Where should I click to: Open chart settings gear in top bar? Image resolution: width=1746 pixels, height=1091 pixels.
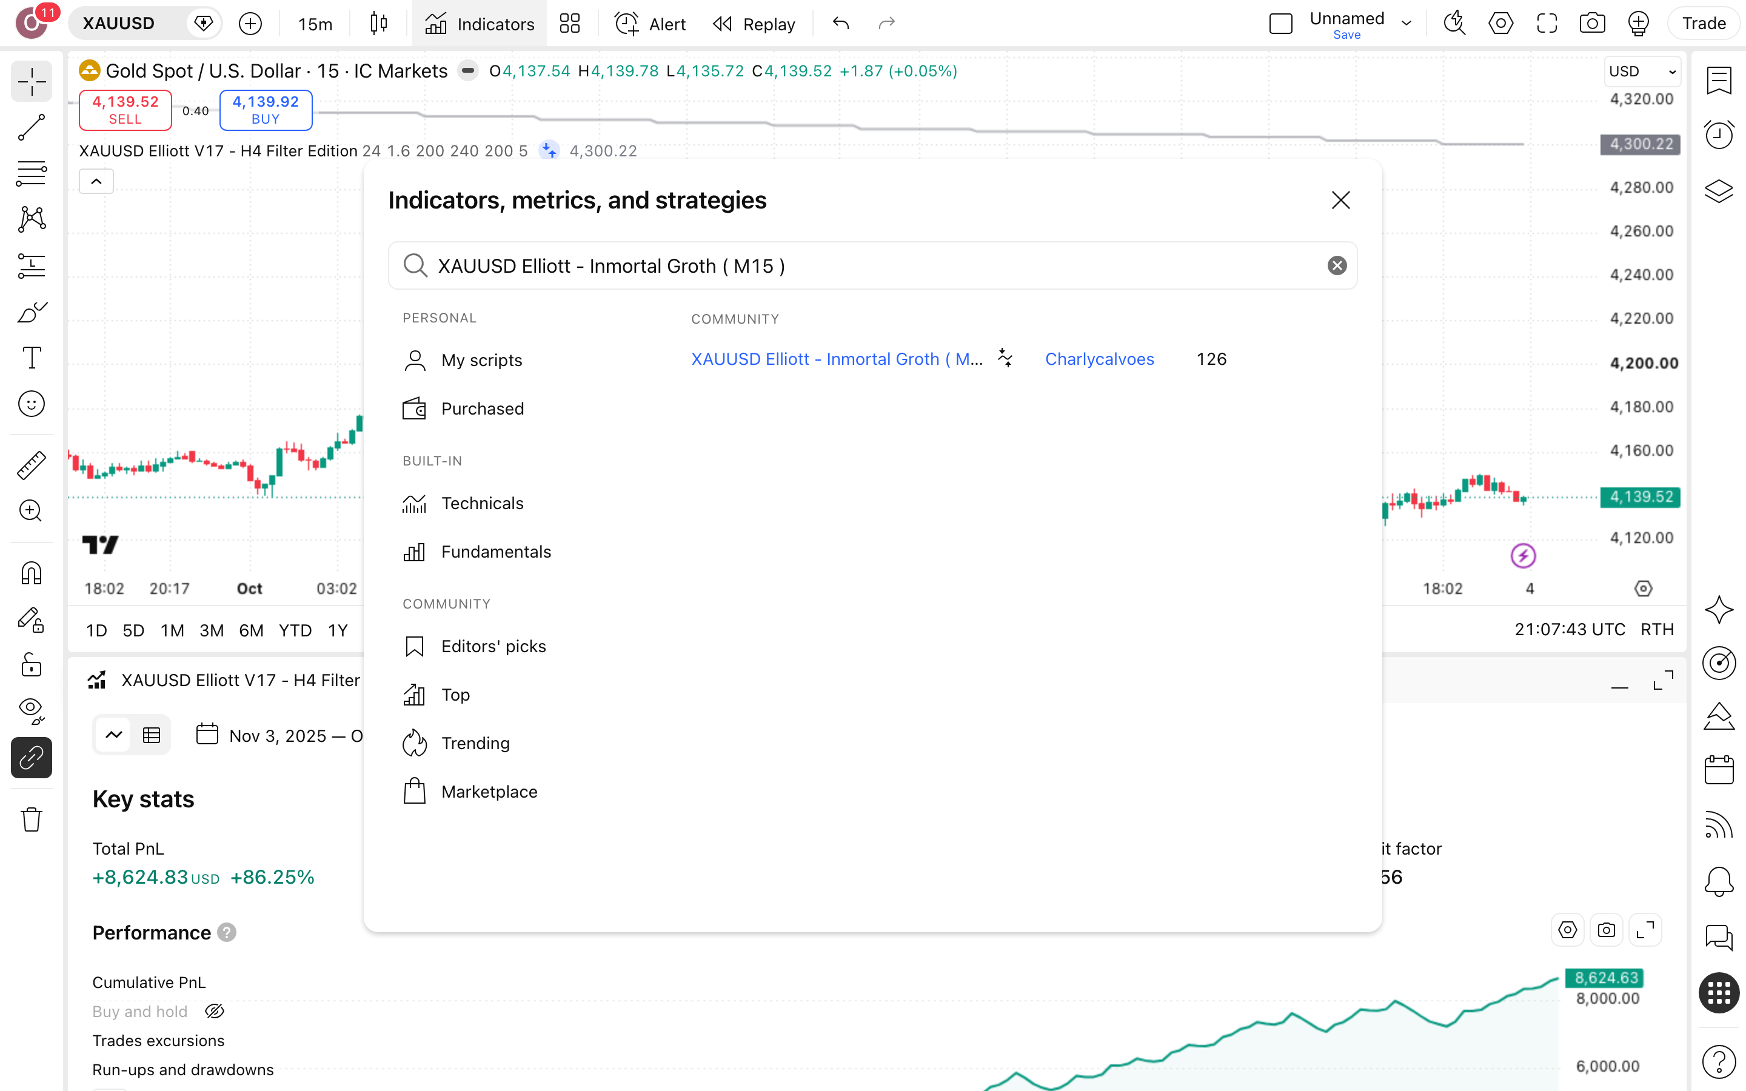coord(1500,24)
